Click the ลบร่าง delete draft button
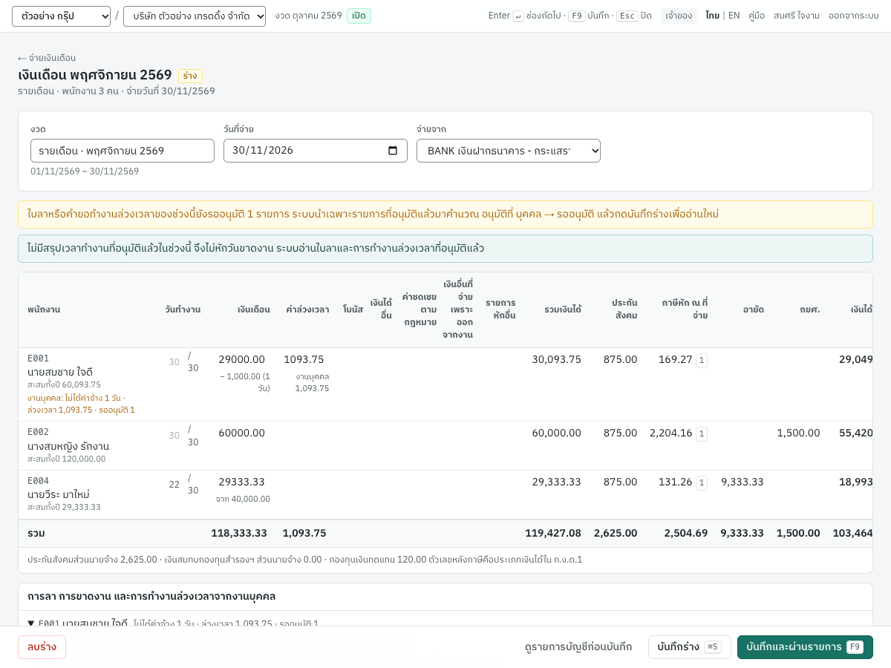 (42, 647)
